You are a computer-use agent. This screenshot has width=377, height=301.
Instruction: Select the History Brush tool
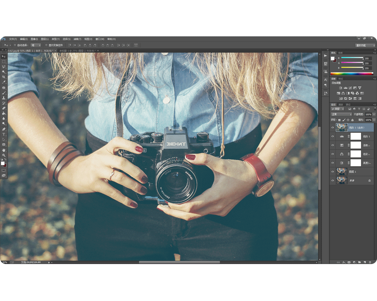point(4,103)
